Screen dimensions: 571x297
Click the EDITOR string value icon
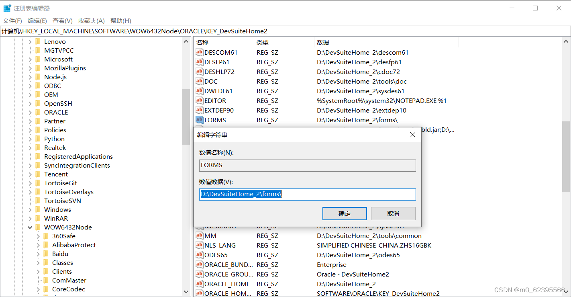coord(199,100)
